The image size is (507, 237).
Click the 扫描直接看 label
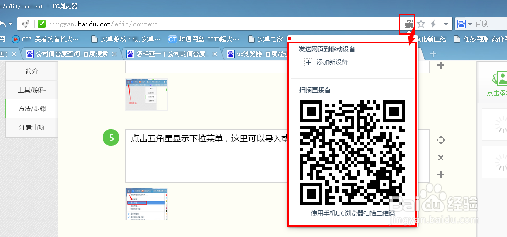coord(314,90)
